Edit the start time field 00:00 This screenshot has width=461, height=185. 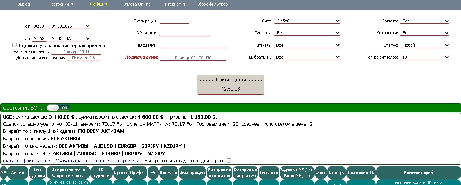point(39,26)
